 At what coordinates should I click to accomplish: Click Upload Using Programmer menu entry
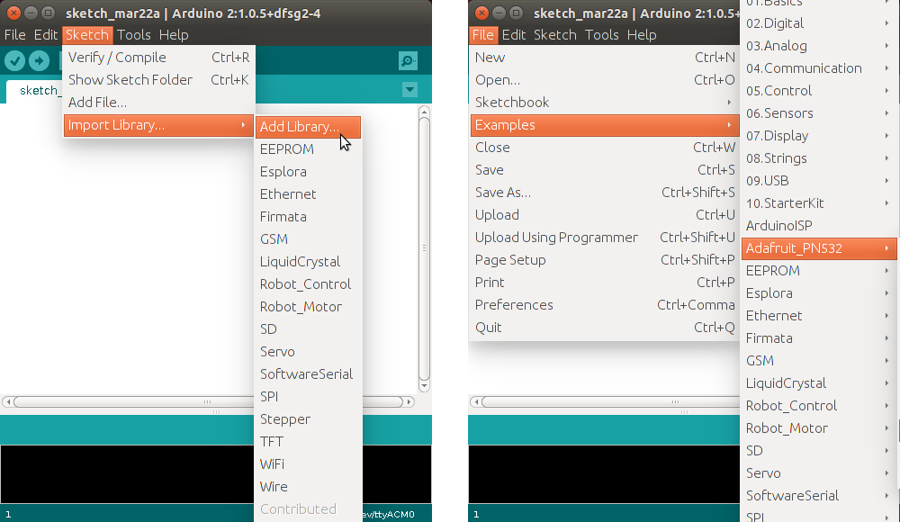(556, 237)
